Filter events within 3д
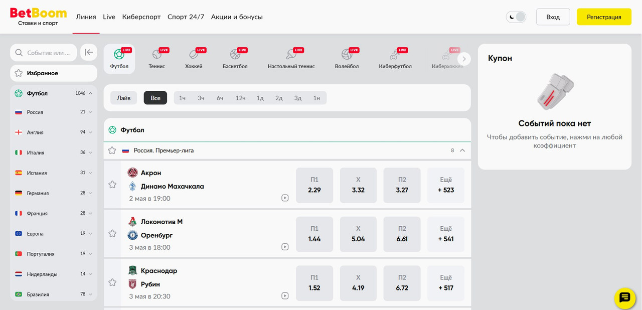This screenshot has height=310, width=642. pos(298,98)
